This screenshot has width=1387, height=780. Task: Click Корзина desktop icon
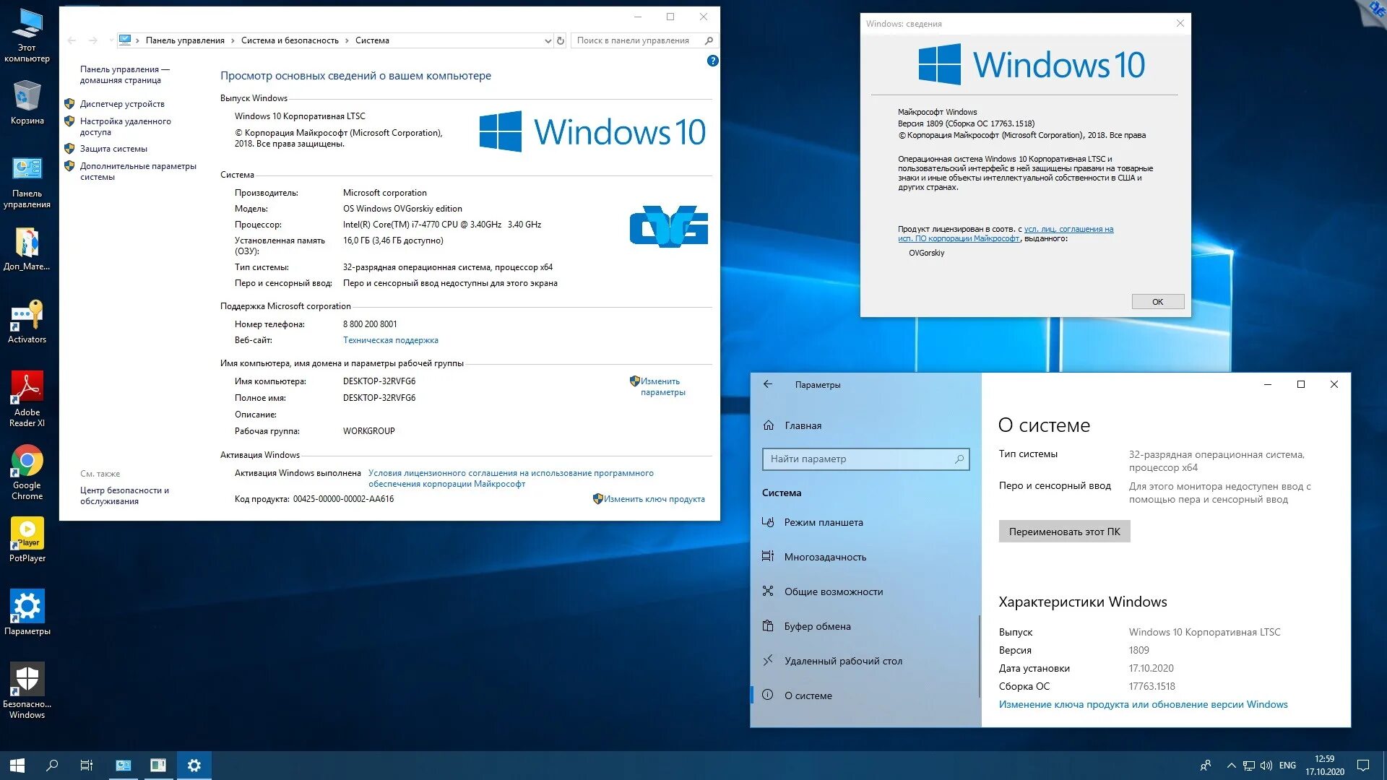pos(29,102)
